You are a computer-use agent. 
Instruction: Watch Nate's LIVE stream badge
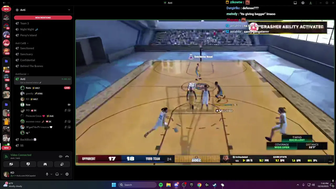click(x=67, y=88)
